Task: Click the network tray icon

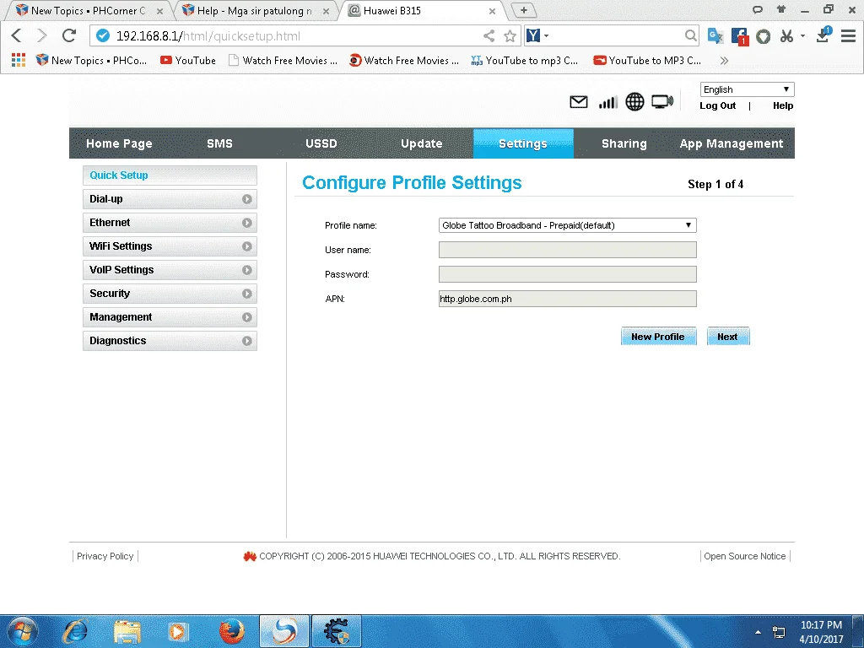Action: [779, 632]
